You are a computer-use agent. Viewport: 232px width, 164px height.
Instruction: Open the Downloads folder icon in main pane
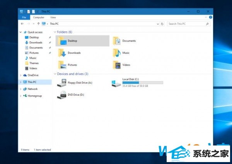pyautogui.click(x=62, y=52)
